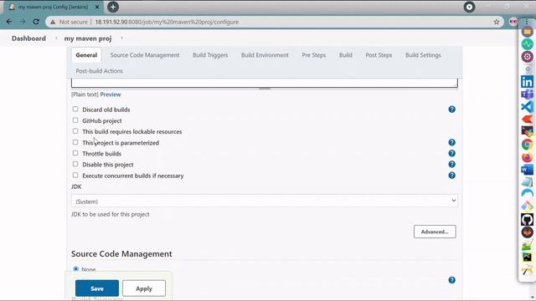Reload the browser page
536x301 pixels.
tap(36, 22)
